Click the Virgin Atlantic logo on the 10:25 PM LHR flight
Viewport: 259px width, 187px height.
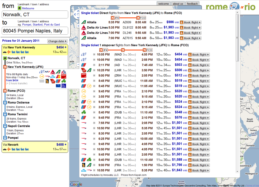84,70
